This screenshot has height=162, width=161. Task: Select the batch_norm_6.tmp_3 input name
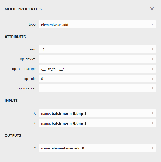(x=69, y=123)
